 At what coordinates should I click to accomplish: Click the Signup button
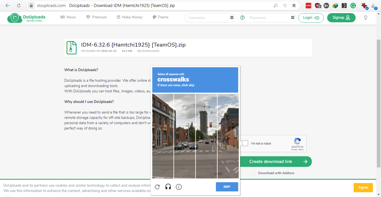(341, 18)
